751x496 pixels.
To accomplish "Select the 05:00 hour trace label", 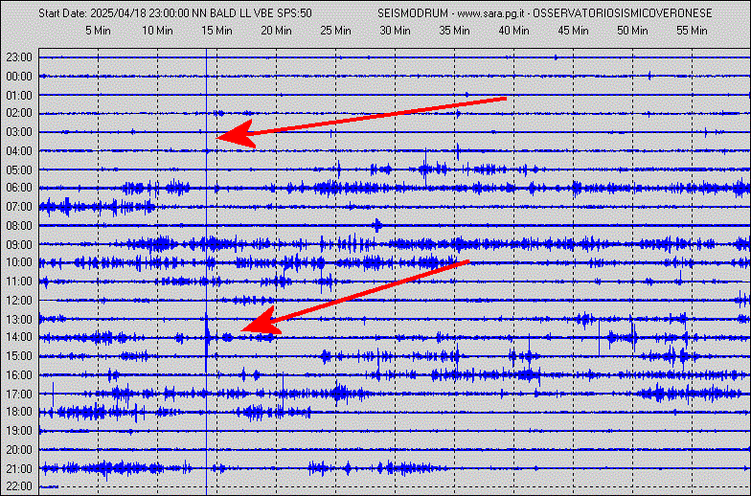I will pyautogui.click(x=19, y=170).
